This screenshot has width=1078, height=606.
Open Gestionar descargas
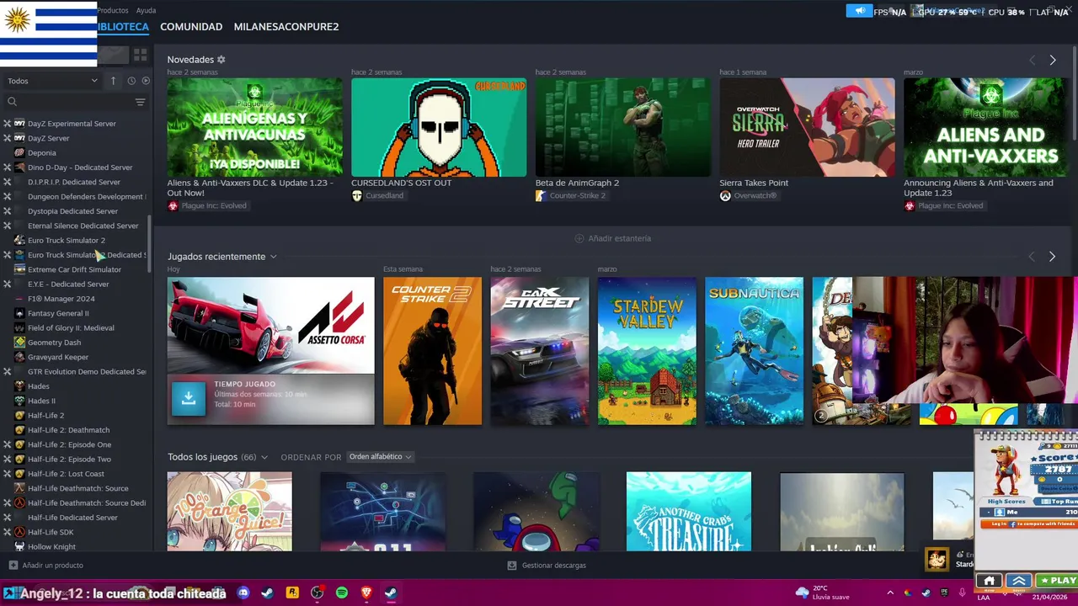point(547,566)
